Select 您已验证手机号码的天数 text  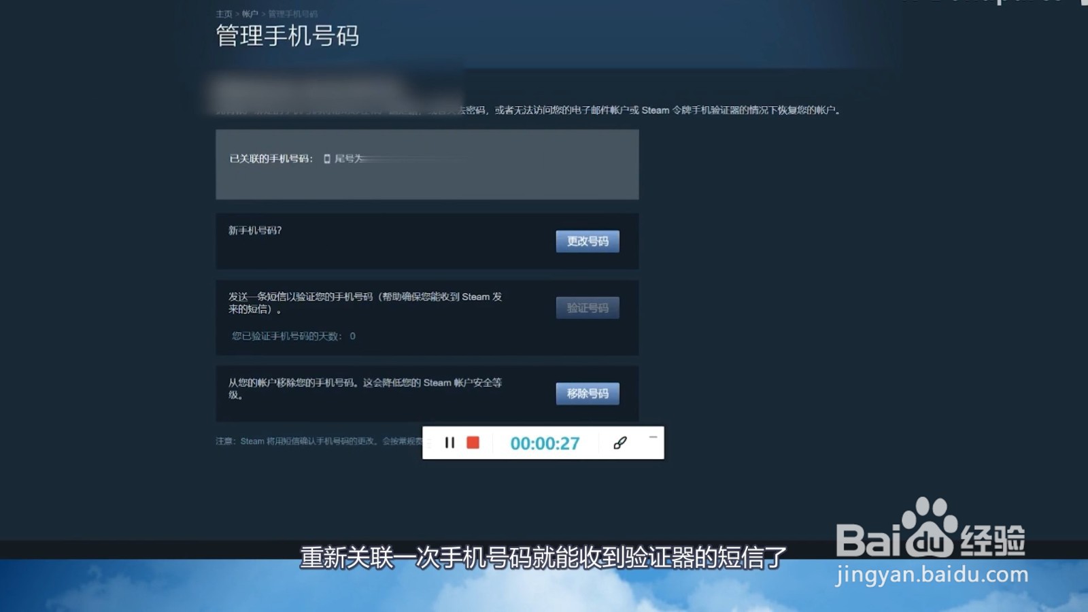tap(294, 336)
